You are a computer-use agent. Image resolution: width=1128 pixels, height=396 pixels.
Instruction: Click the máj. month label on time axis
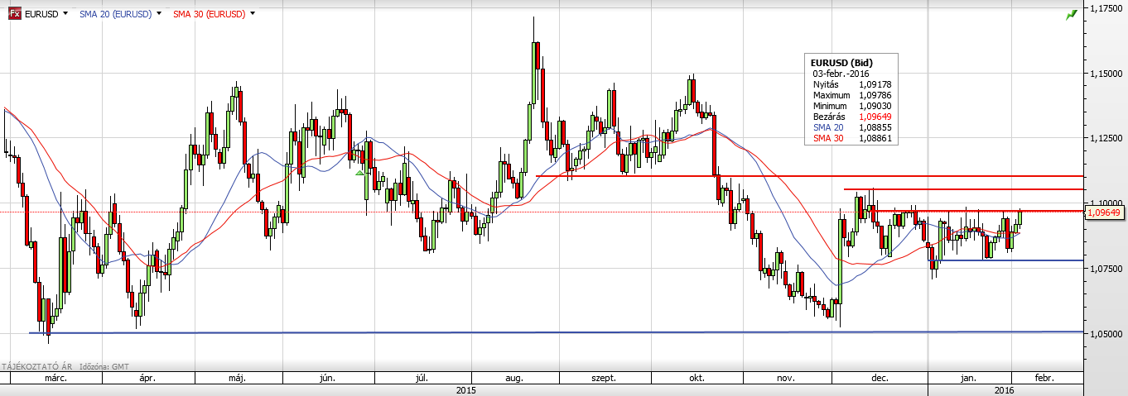(239, 378)
